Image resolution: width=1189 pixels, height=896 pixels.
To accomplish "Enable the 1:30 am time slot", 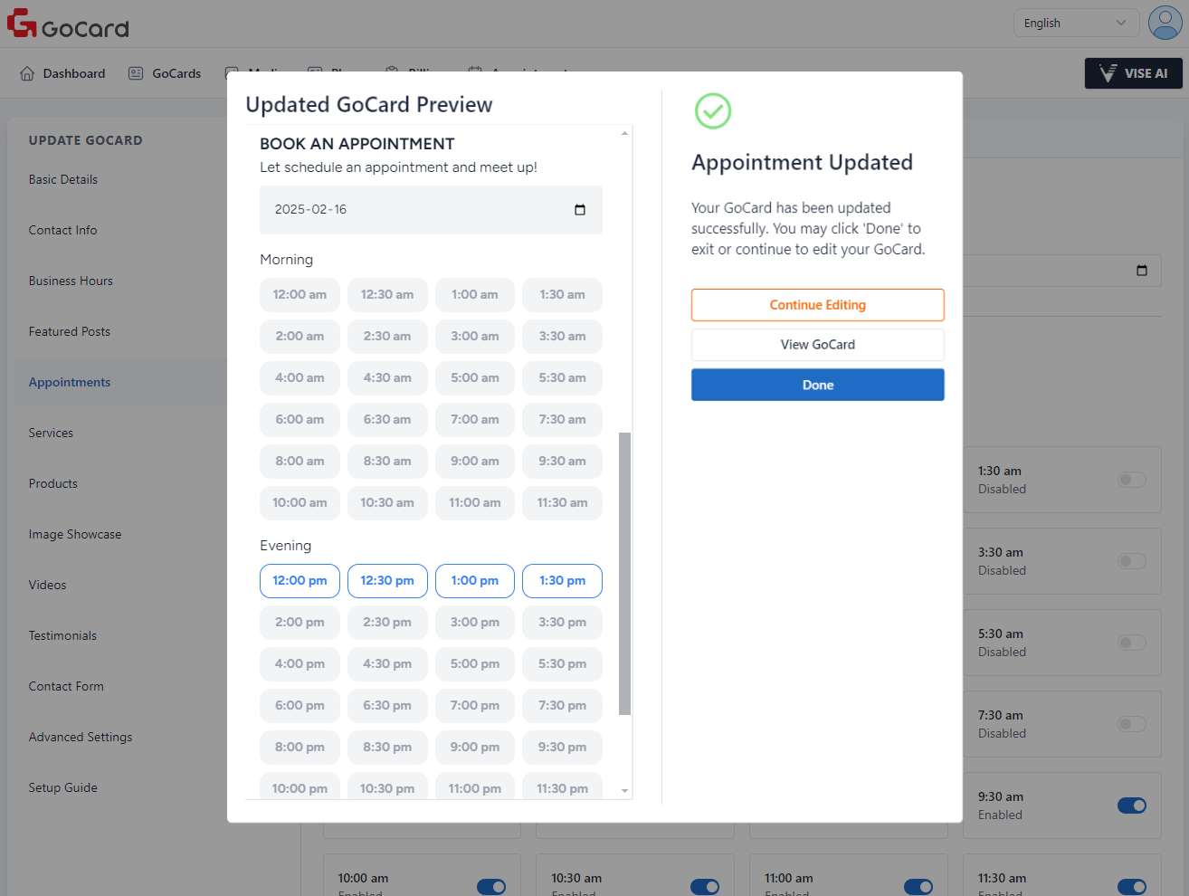I will pos(1131,480).
